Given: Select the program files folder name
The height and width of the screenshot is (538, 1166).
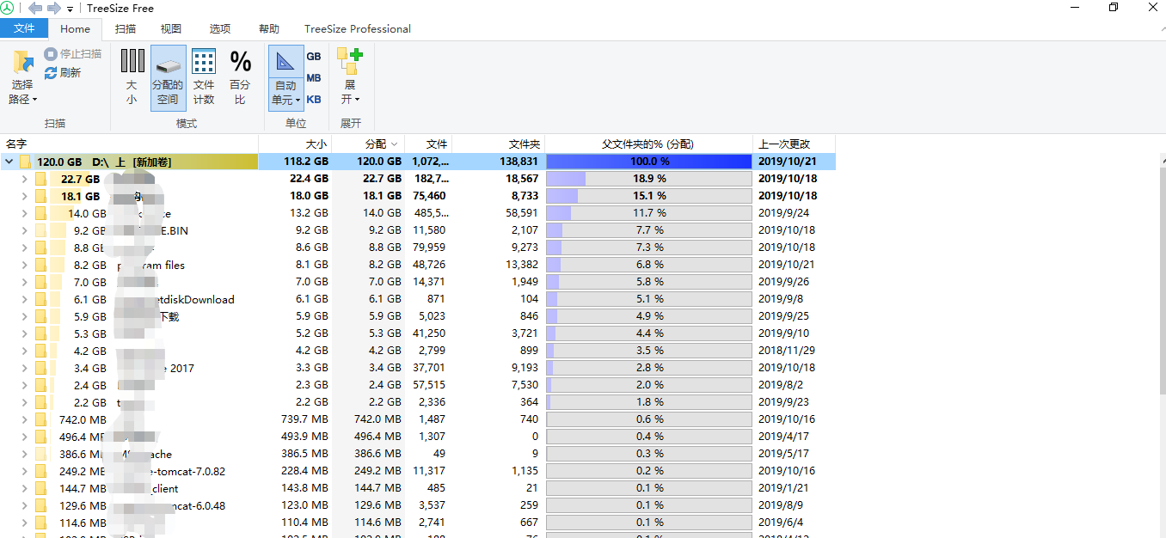Looking at the screenshot, I should click(151, 265).
